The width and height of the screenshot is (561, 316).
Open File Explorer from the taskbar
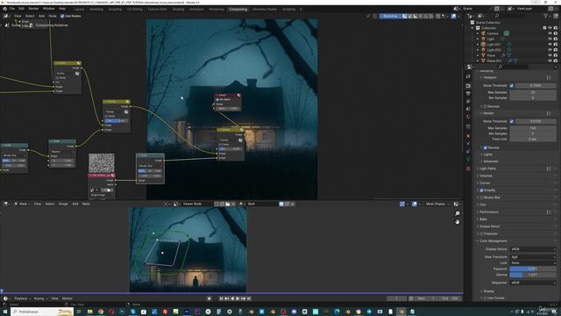(89, 312)
